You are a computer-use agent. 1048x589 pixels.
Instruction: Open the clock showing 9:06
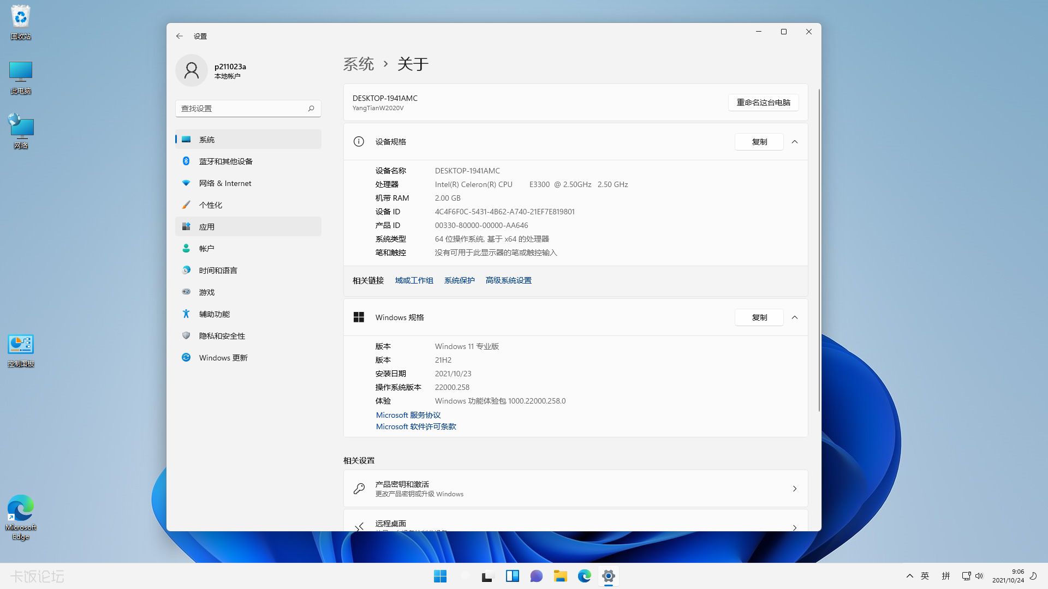[1008, 576]
